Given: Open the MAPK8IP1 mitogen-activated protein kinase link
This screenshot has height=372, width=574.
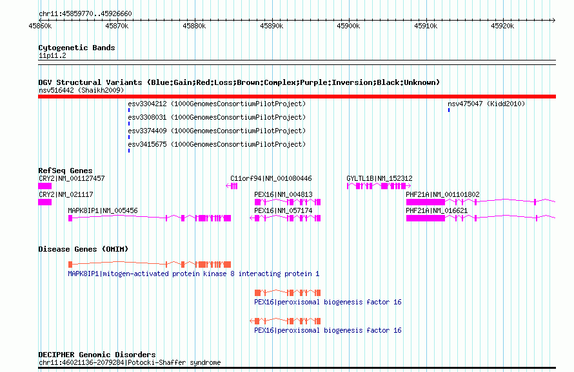Looking at the screenshot, I should point(193,274).
